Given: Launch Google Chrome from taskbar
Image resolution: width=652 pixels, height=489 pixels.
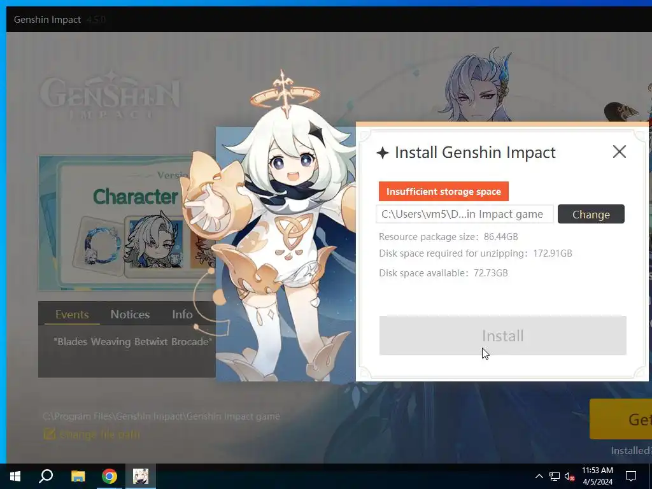Looking at the screenshot, I should click(110, 476).
